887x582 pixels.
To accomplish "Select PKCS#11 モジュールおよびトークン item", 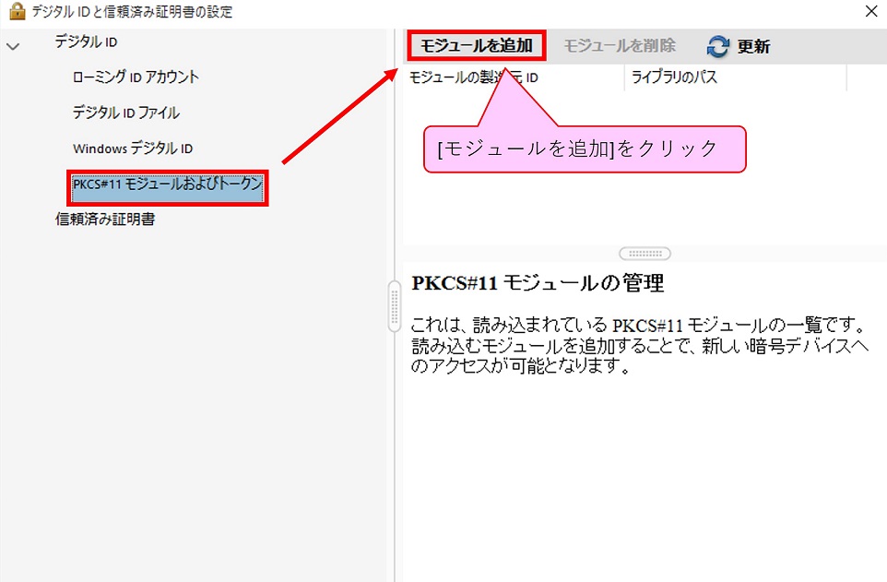I will click(168, 186).
